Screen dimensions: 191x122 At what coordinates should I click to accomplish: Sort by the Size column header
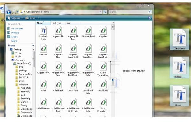(73, 23)
